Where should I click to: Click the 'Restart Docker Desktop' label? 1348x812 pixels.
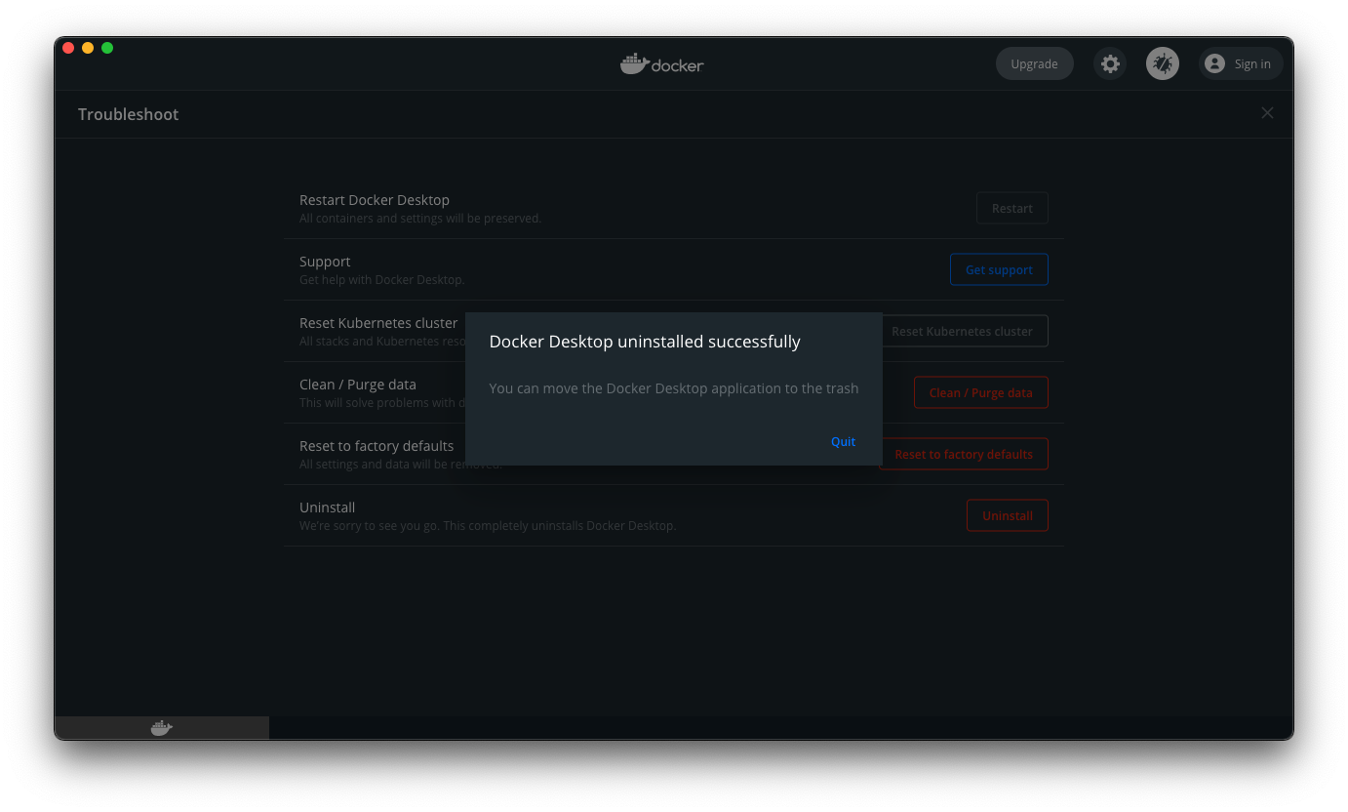coord(375,200)
